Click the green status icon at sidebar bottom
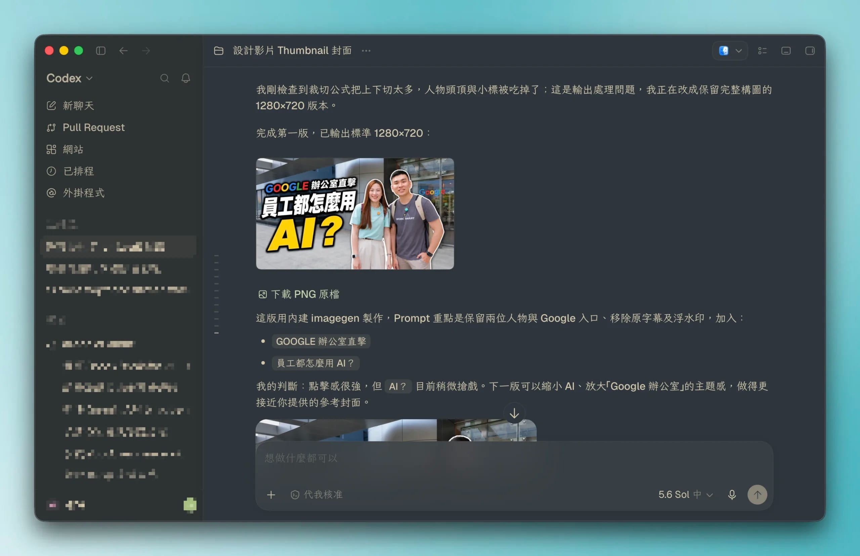This screenshot has height=556, width=860. (x=190, y=505)
